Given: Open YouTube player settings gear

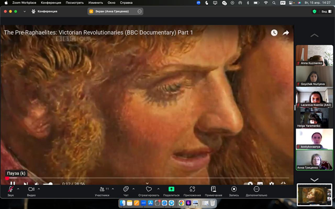Looking at the screenshot, I should click(272, 183).
